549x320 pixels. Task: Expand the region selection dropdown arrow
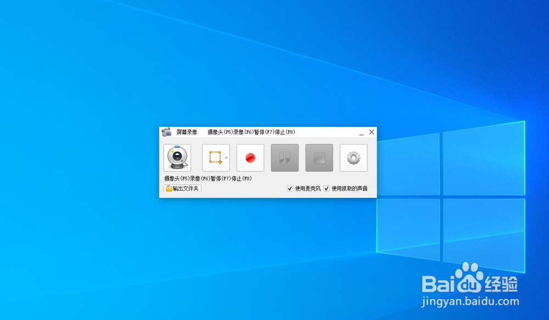[226, 158]
